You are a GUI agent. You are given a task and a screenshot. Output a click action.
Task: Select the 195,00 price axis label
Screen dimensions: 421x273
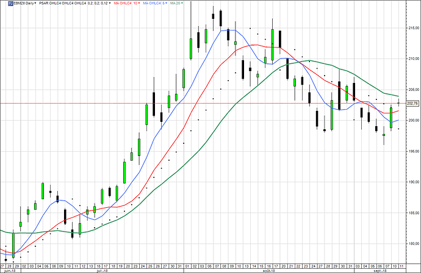tap(411, 151)
